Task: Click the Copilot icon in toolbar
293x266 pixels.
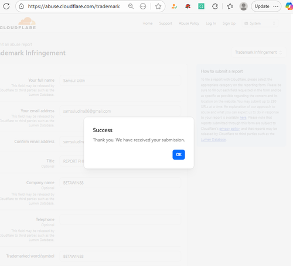Action: (289, 6)
